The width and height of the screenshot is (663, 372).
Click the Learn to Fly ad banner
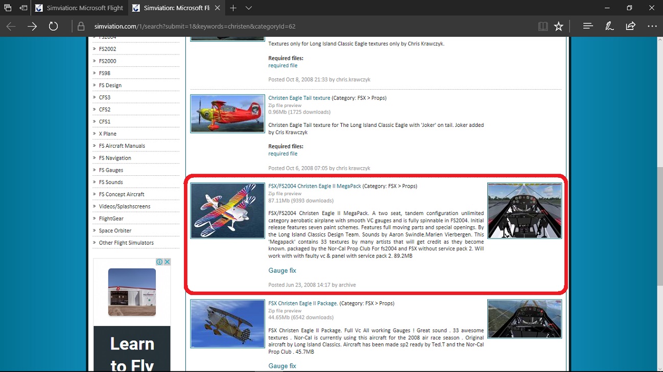[x=132, y=349]
